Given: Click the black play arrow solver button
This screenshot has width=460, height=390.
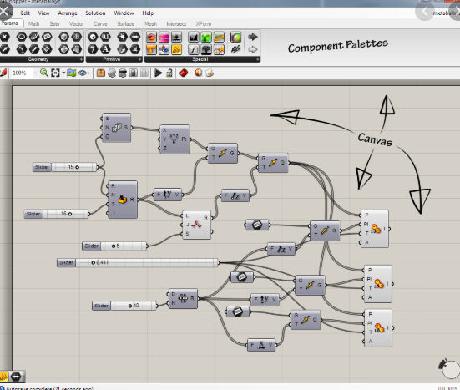Looking at the screenshot, I should [159, 73].
